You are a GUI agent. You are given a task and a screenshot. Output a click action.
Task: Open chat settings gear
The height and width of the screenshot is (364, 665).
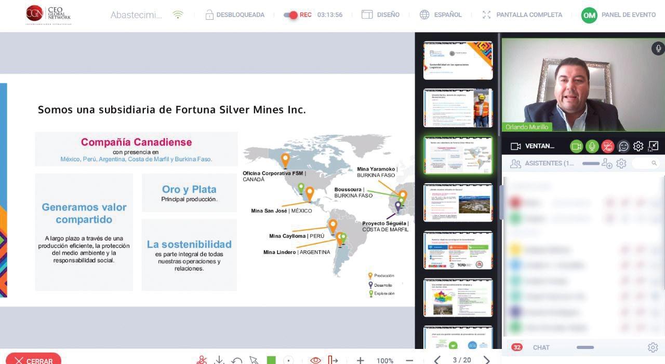653,347
